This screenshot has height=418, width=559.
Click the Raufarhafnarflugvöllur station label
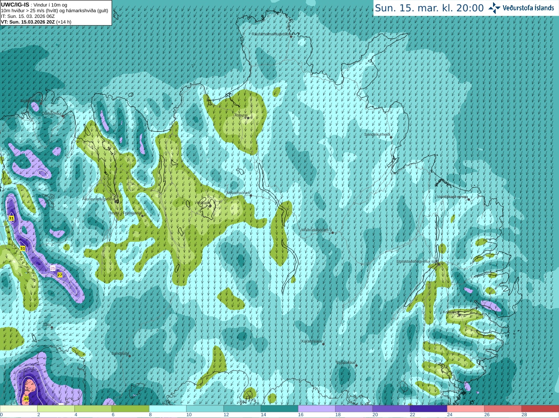tap(270, 34)
